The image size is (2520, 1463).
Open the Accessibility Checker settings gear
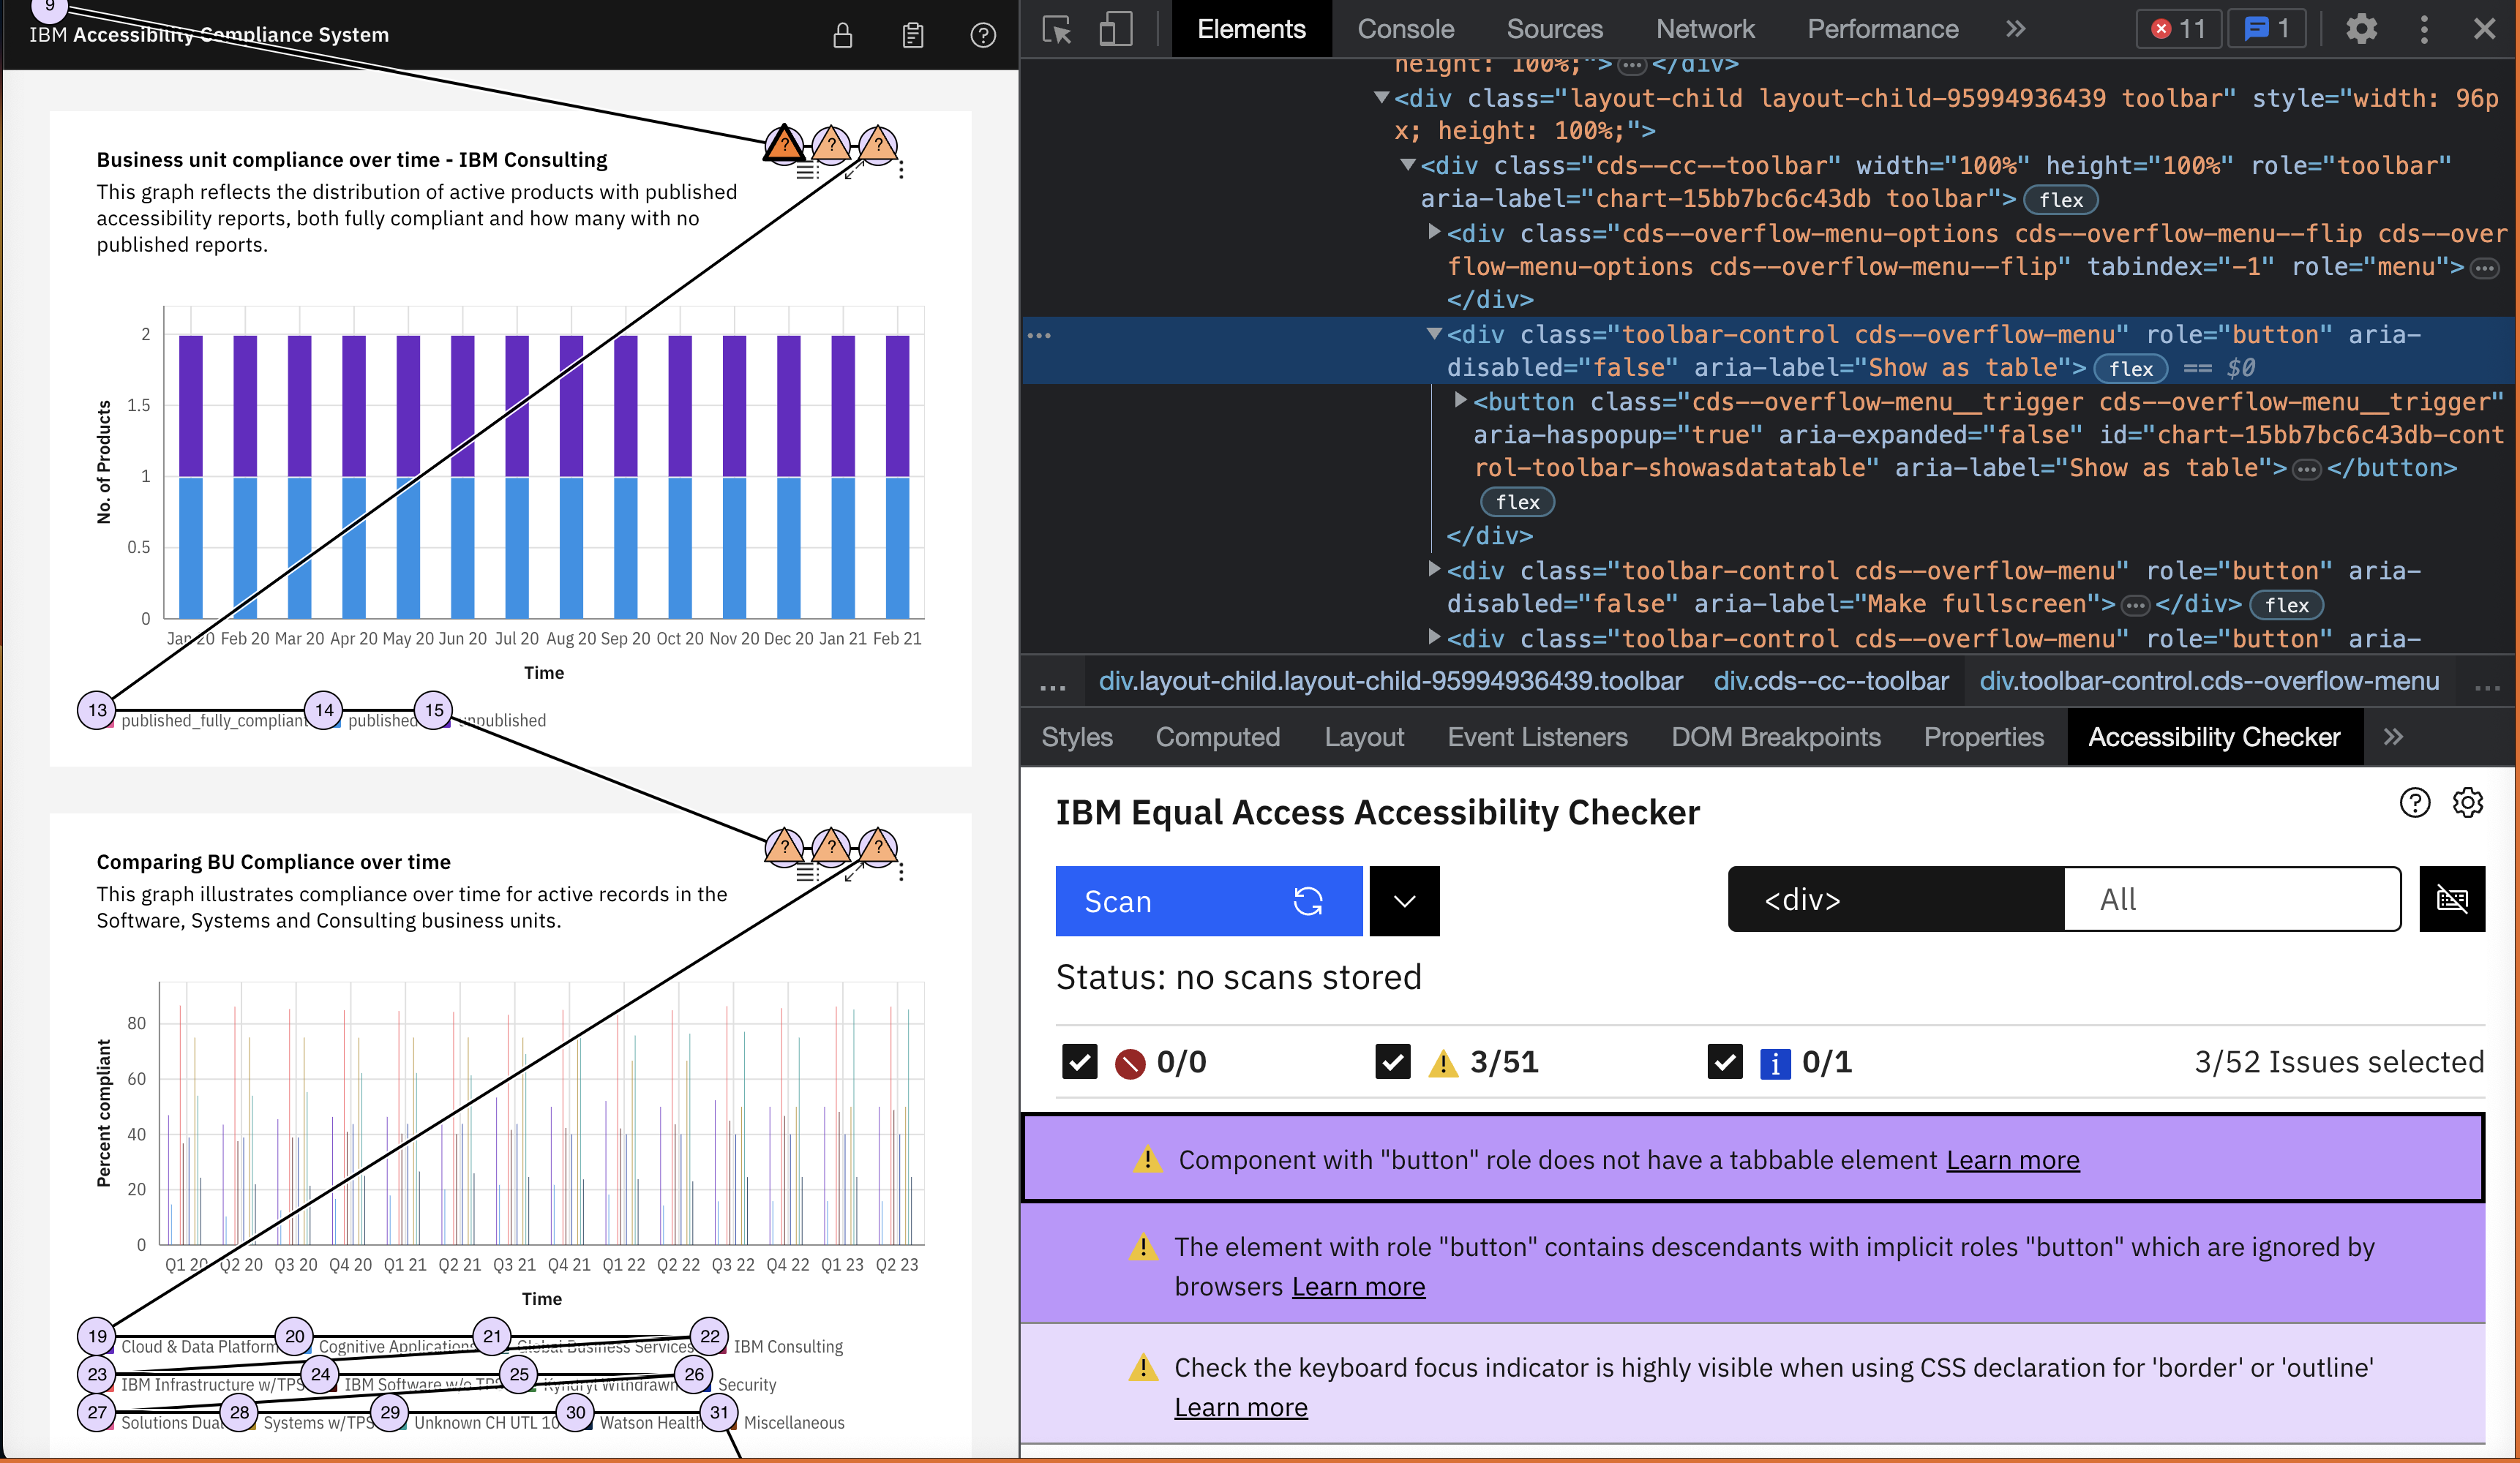click(x=2468, y=803)
